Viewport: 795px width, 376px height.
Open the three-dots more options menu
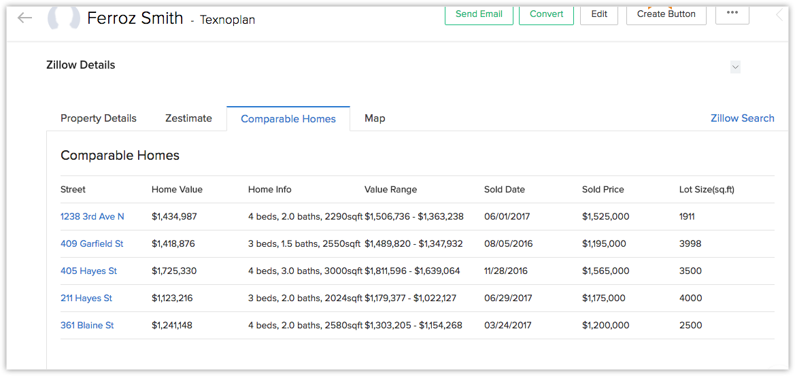(732, 14)
